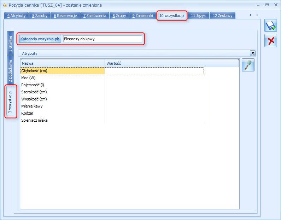Viewport: 281px width, 220px height.
Task: Select the Moc (W) attribute row
Action: point(112,78)
